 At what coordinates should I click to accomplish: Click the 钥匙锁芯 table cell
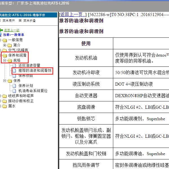[86, 119]
